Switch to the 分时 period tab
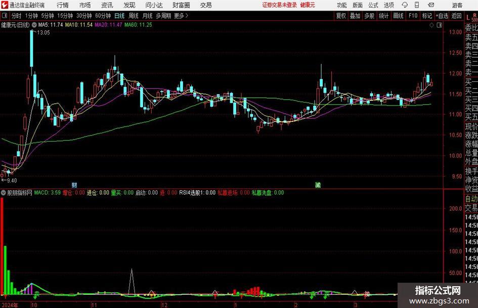 pos(17,16)
